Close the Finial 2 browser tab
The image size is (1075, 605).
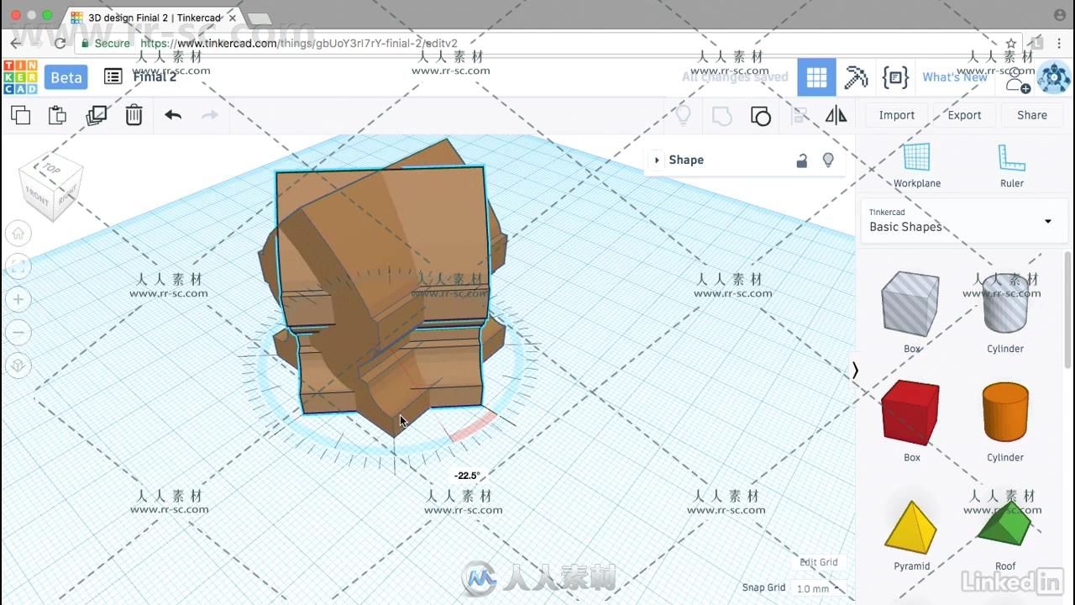click(233, 18)
